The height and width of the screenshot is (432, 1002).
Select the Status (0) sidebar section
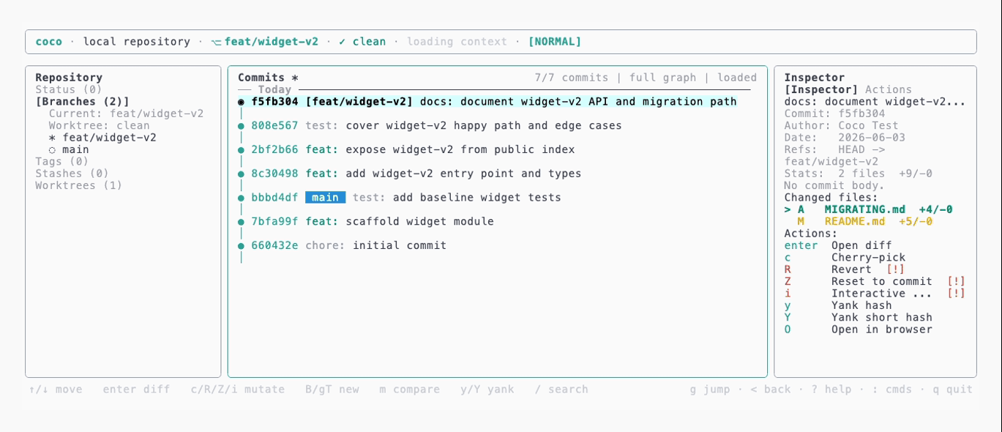coord(69,89)
